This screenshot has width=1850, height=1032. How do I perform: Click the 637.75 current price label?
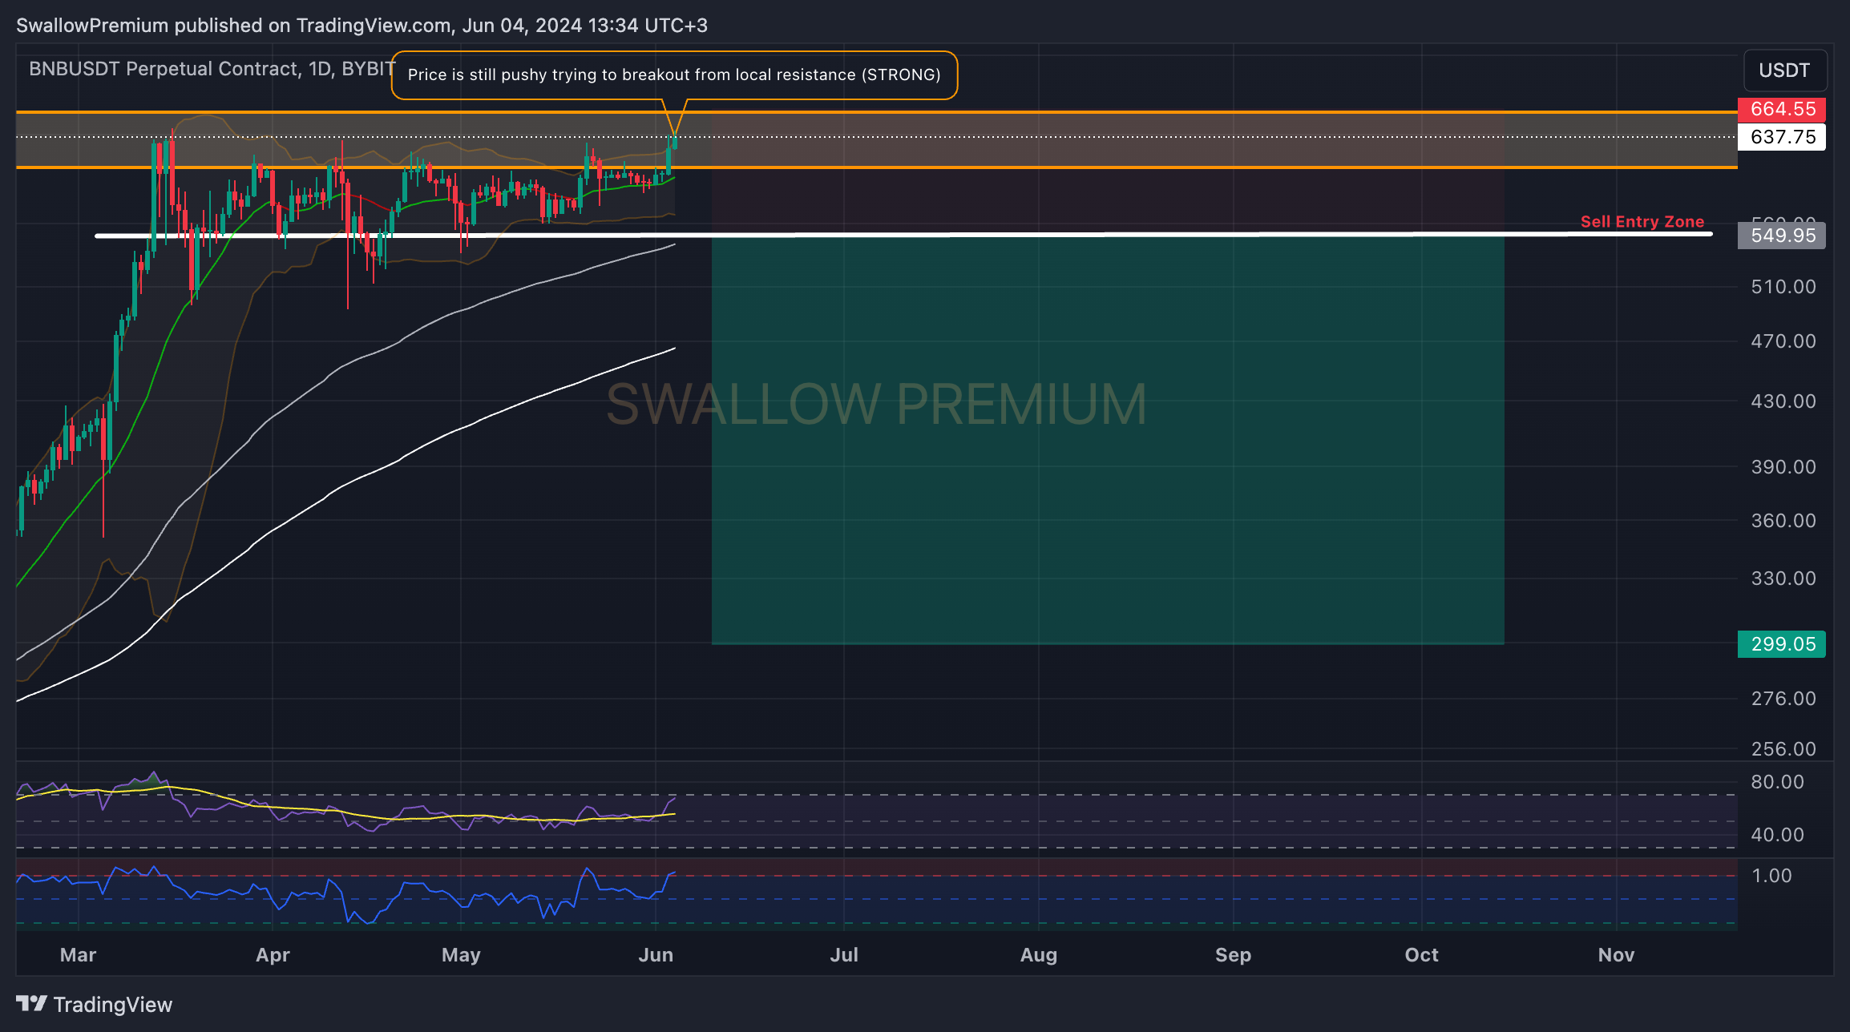coord(1782,137)
